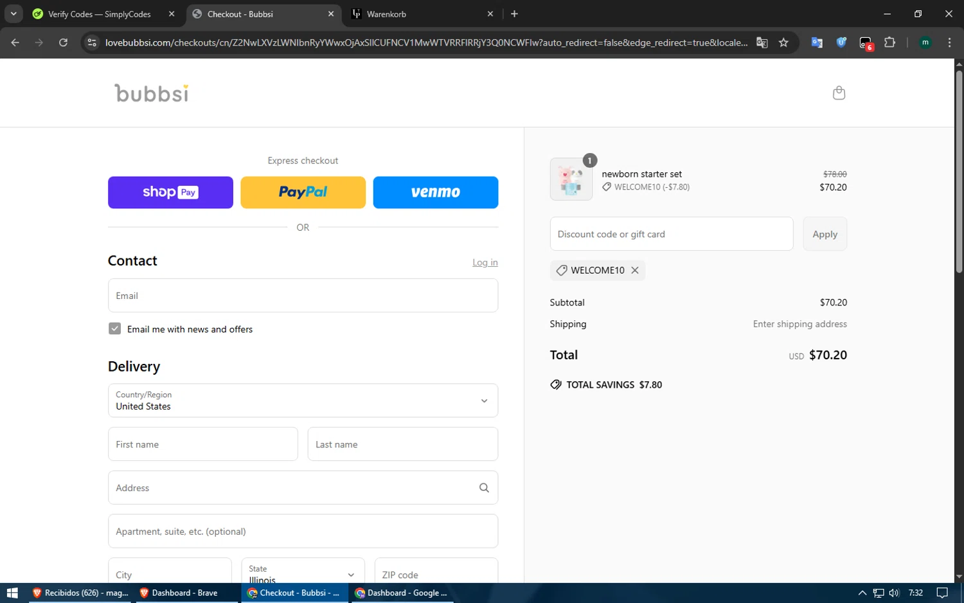Image resolution: width=964 pixels, height=603 pixels.
Task: Open the Windows Start menu
Action: tap(12, 593)
